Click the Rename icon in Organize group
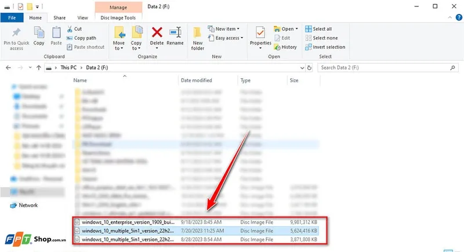Viewport: 464px width, 252px height. (x=175, y=34)
